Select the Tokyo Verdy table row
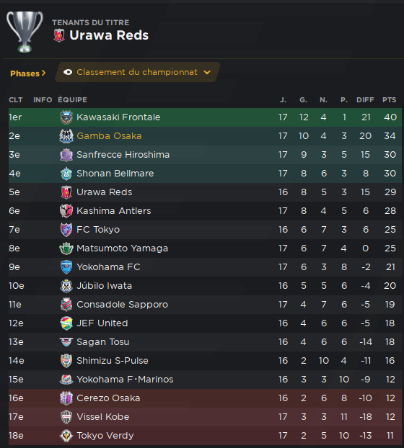The image size is (404, 448). click(205, 436)
